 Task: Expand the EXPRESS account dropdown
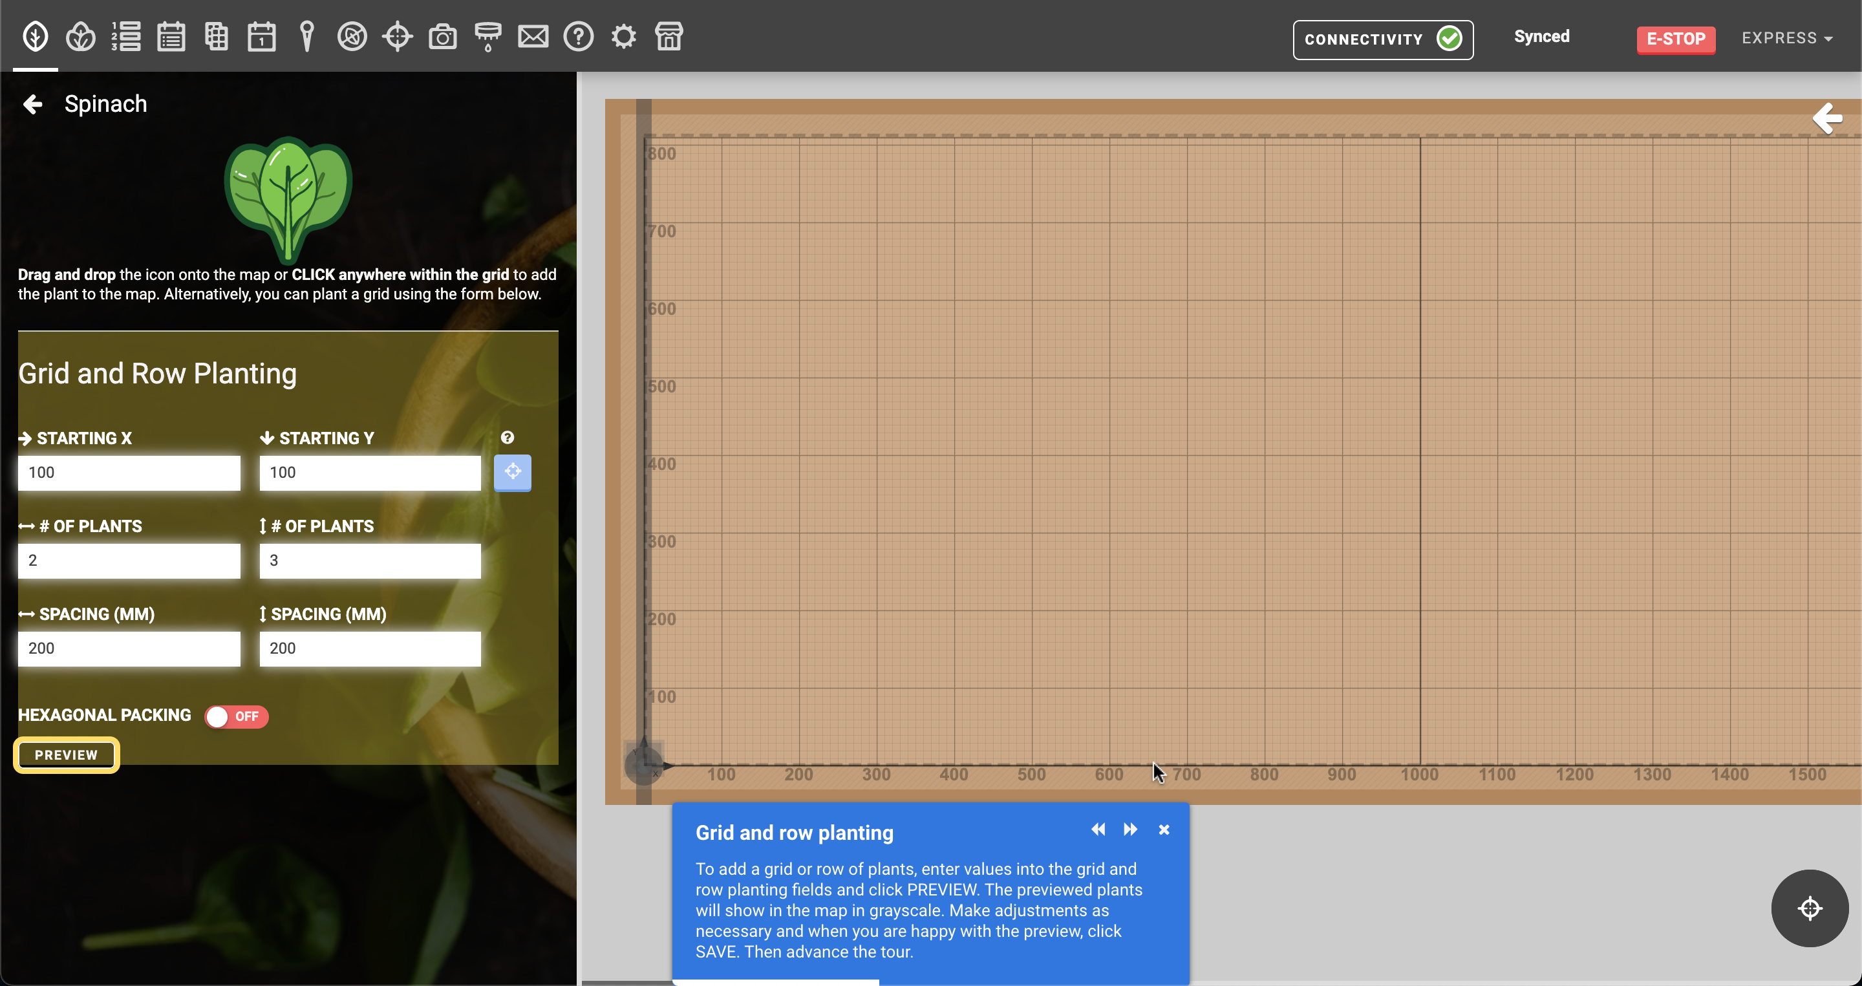(x=1786, y=38)
